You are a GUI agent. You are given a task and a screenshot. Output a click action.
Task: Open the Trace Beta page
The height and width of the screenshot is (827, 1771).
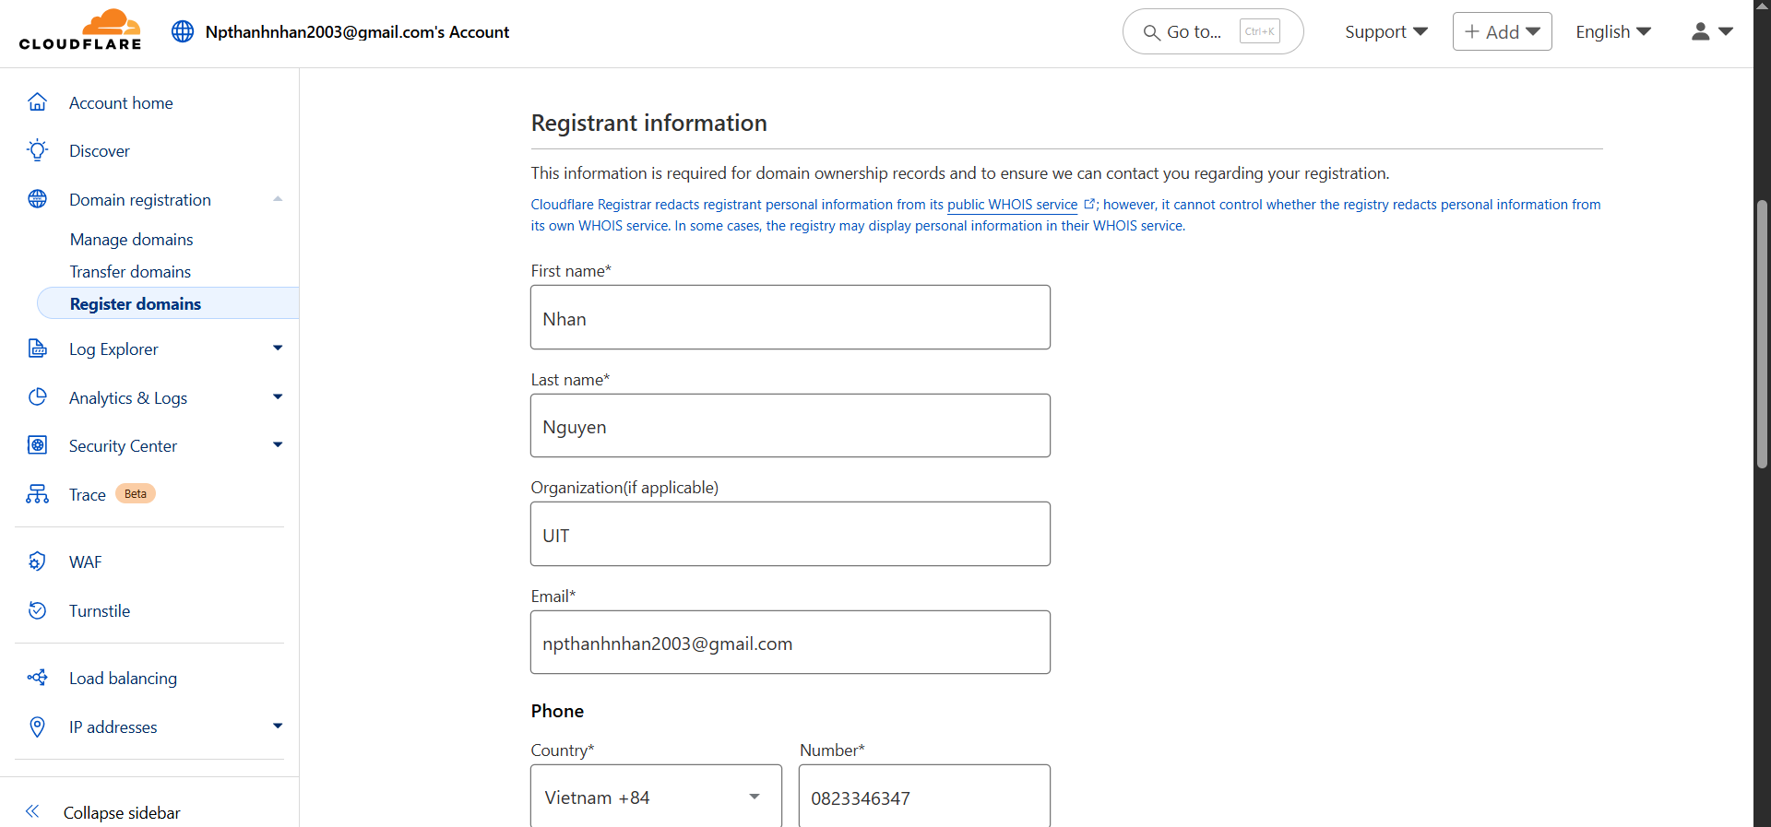[88, 494]
